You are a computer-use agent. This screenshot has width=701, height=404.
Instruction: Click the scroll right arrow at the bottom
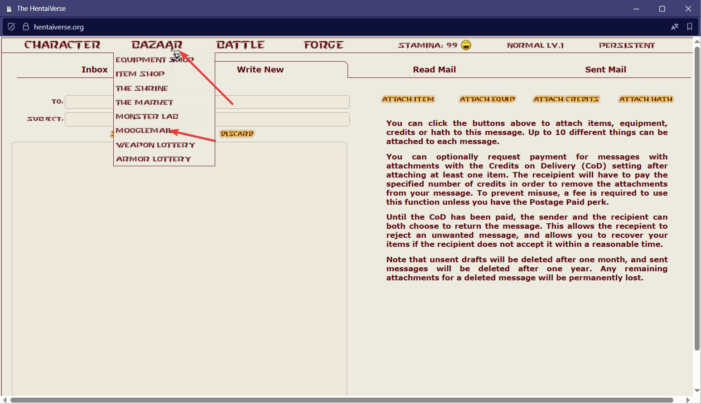click(688, 400)
